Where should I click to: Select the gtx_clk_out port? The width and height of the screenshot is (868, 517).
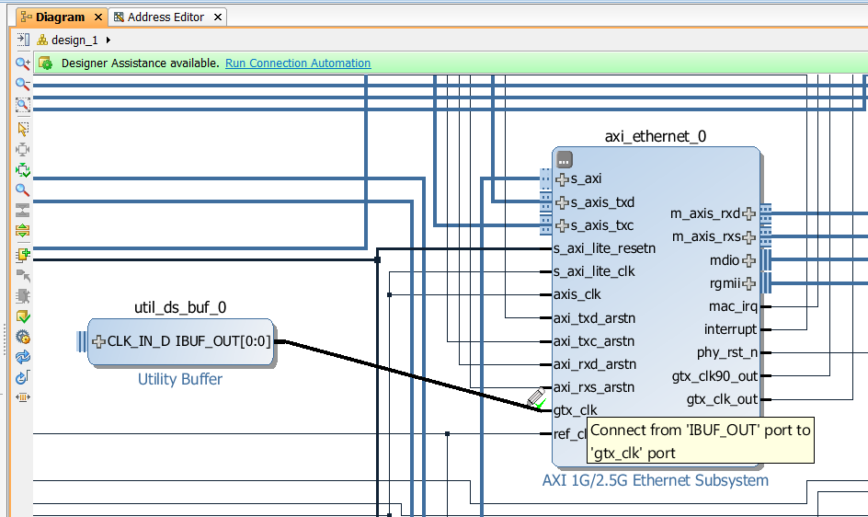click(722, 399)
